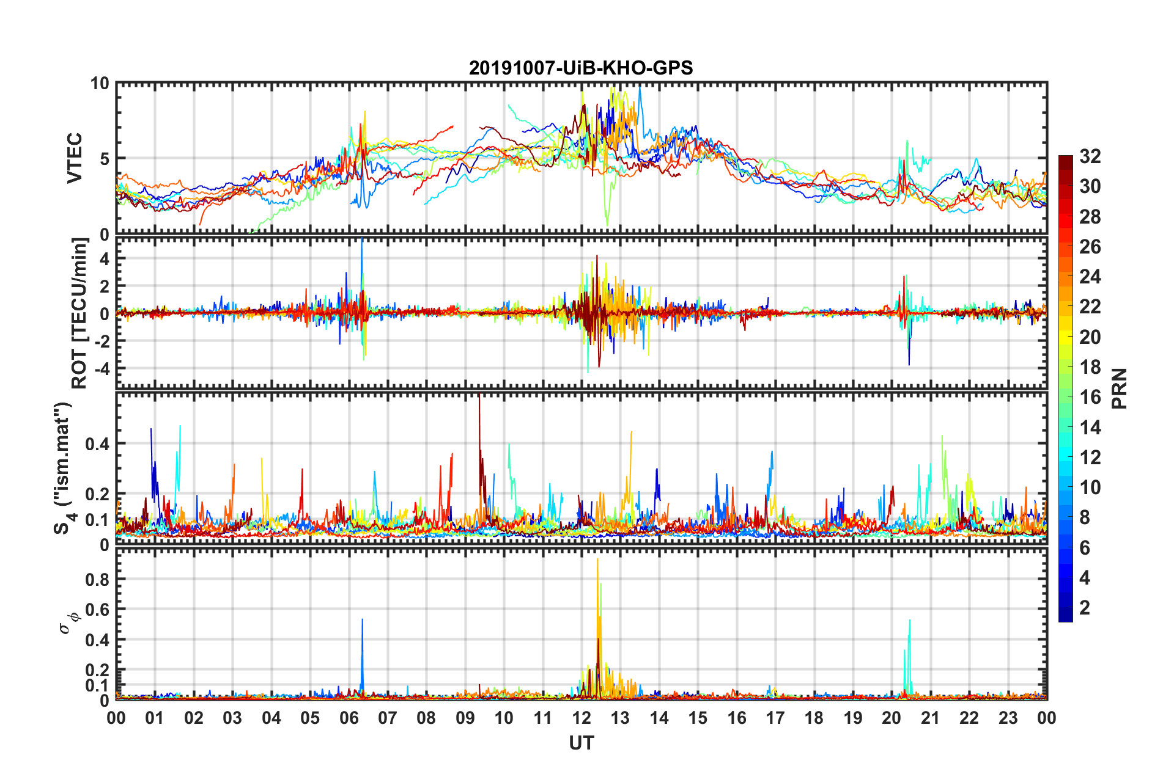
Task: Click S4 tick value 0.2
Action: tap(97, 494)
